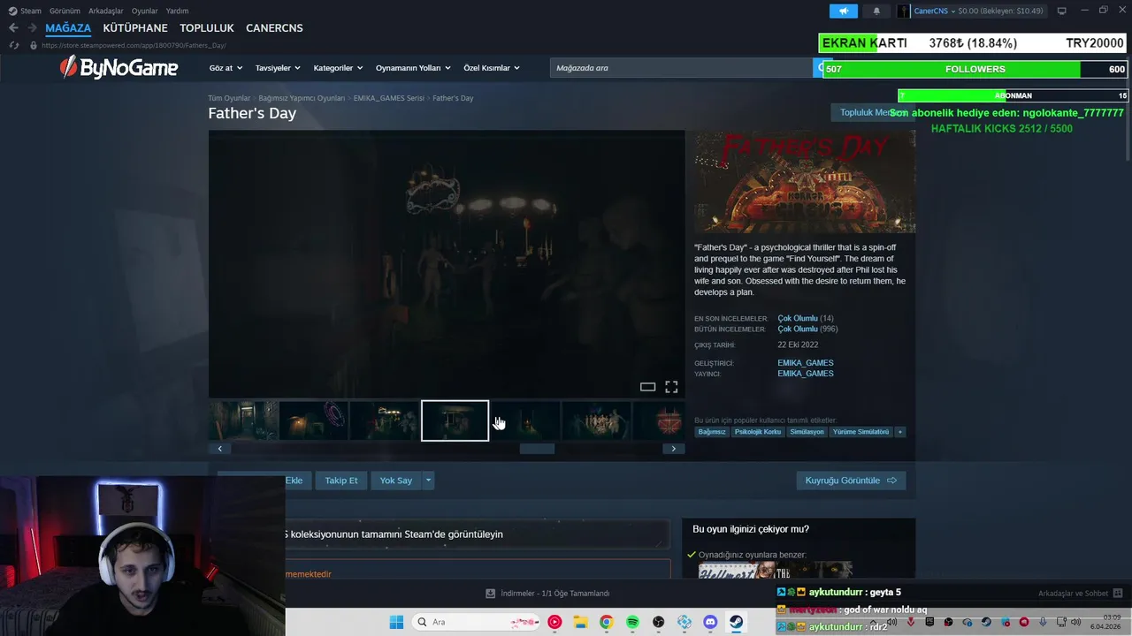Switch to the KÜTÜPHANE tab
The width and height of the screenshot is (1132, 636).
(x=135, y=27)
